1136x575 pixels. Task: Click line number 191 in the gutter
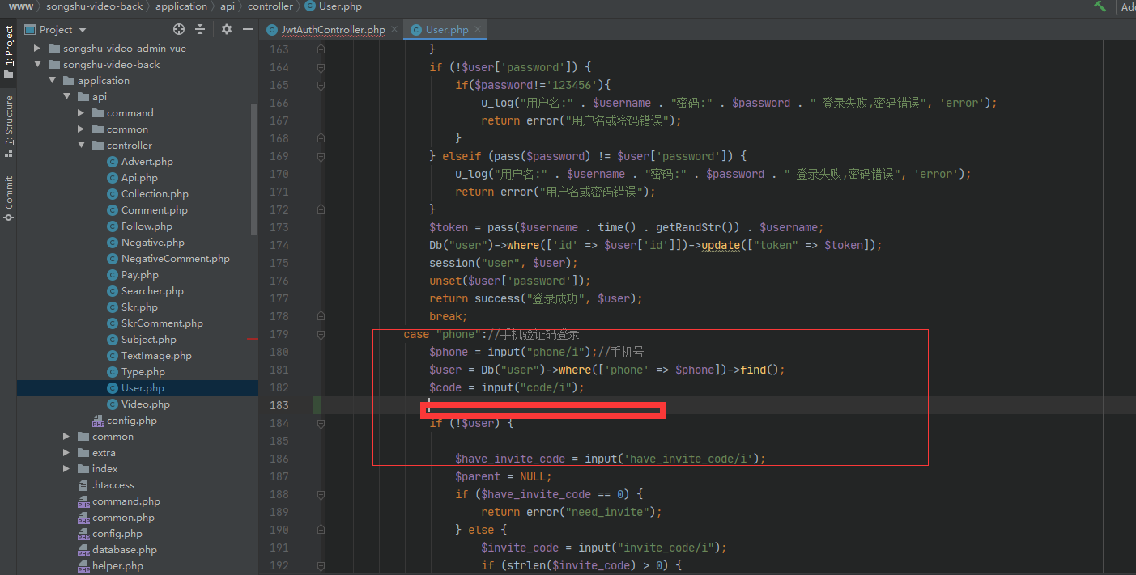[279, 548]
